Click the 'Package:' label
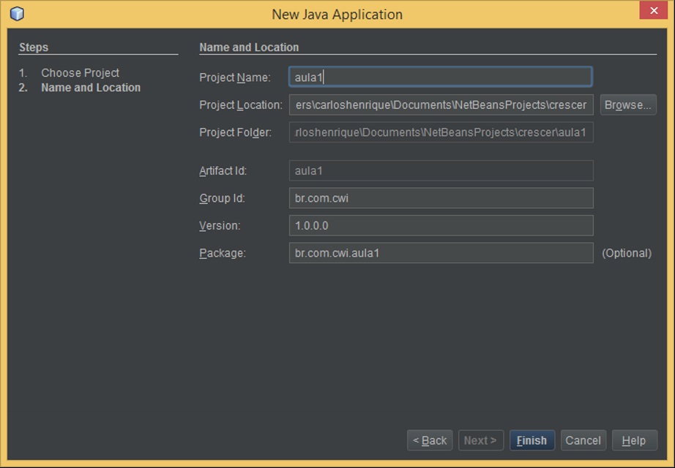Screen dimensions: 675x468 [x=223, y=253]
